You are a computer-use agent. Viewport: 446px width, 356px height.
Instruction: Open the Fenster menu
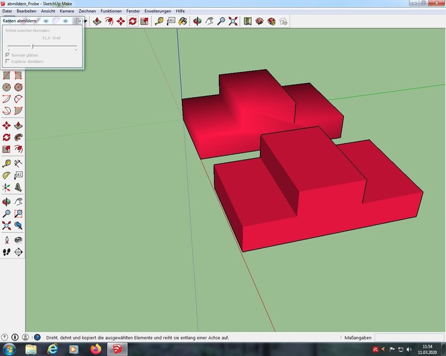point(133,11)
